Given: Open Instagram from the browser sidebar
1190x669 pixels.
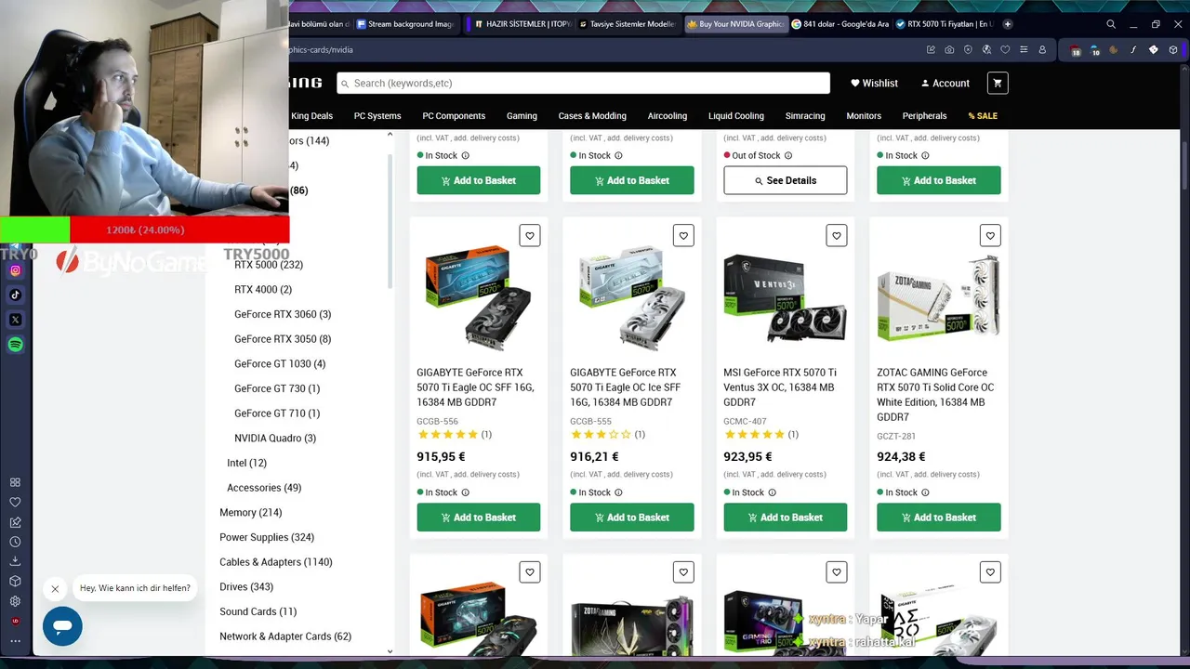Looking at the screenshot, I should tap(15, 270).
